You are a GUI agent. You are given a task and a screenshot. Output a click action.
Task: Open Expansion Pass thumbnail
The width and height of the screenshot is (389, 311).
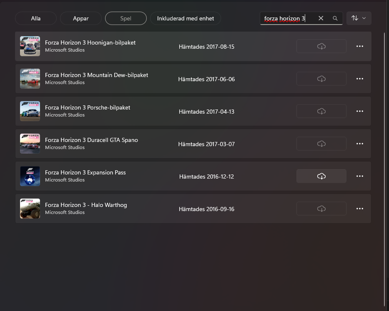point(30,176)
